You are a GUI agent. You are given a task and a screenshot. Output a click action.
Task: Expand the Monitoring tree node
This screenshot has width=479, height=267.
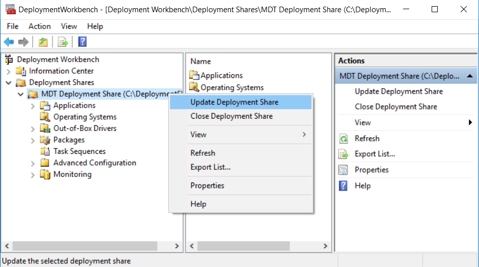33,175
